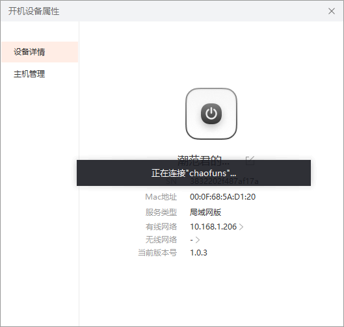The width and height of the screenshot is (344, 327).
Task: Click the Mac地址 label
Action: click(x=161, y=197)
